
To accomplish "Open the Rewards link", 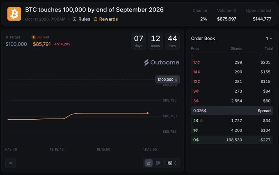I will pos(106,19).
